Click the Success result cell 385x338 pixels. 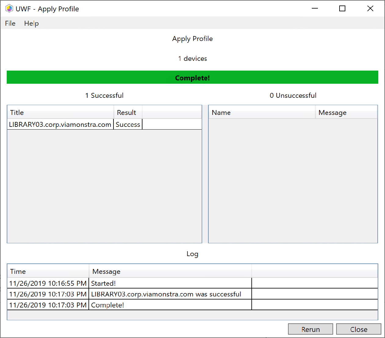pyautogui.click(x=128, y=124)
